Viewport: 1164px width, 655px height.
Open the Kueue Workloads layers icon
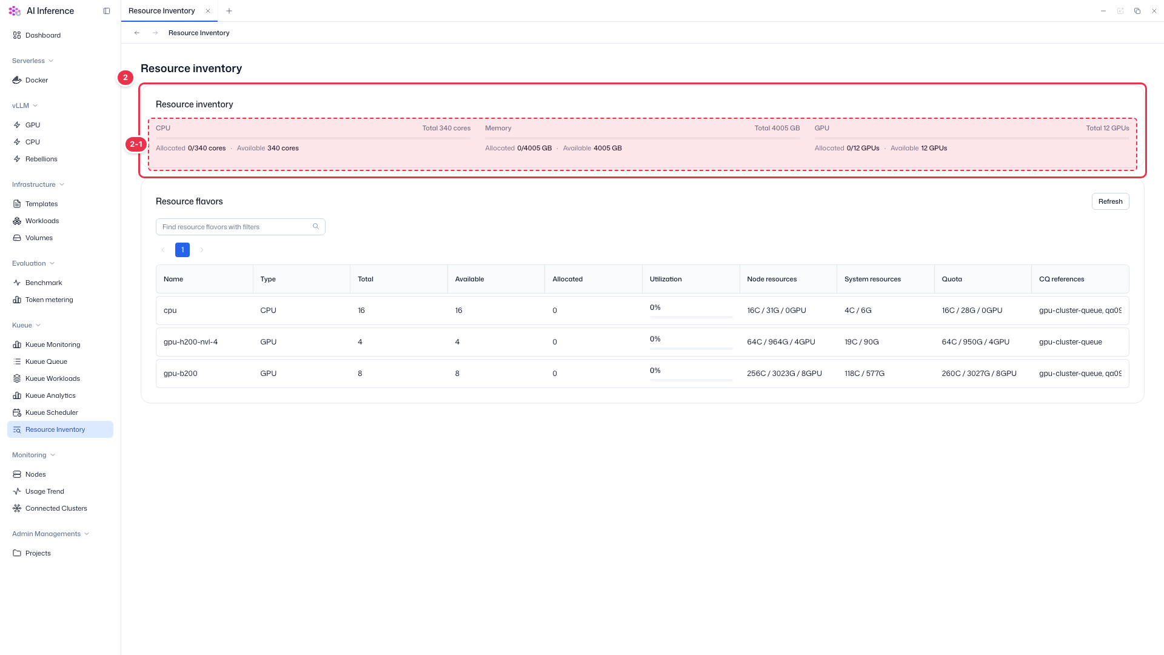click(17, 378)
